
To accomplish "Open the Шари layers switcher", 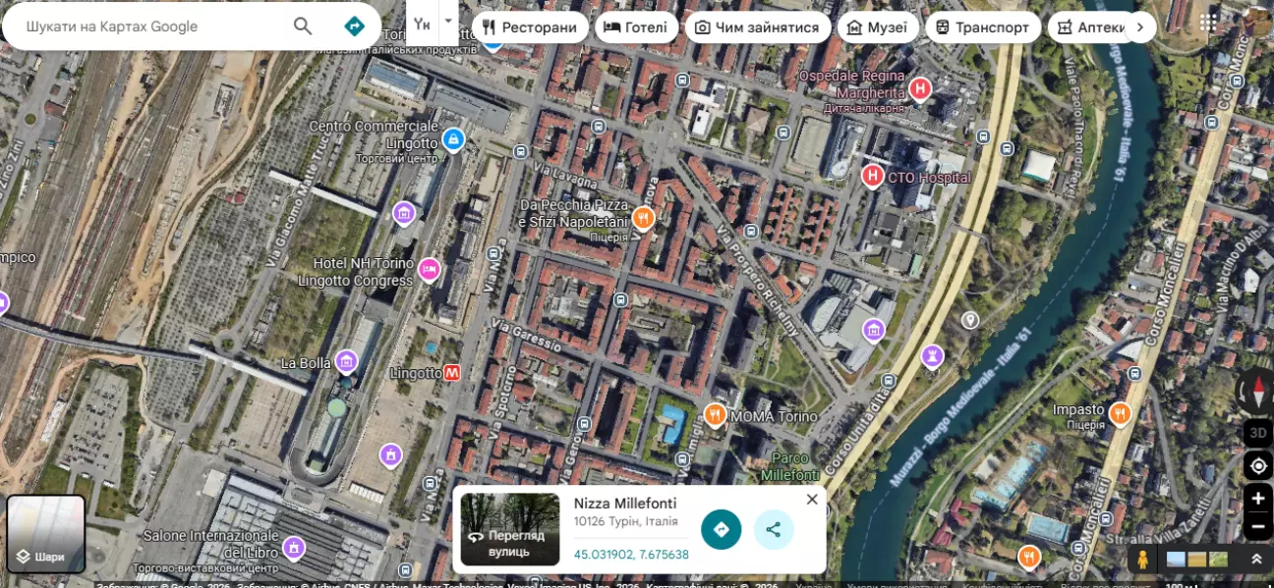I will (x=46, y=534).
